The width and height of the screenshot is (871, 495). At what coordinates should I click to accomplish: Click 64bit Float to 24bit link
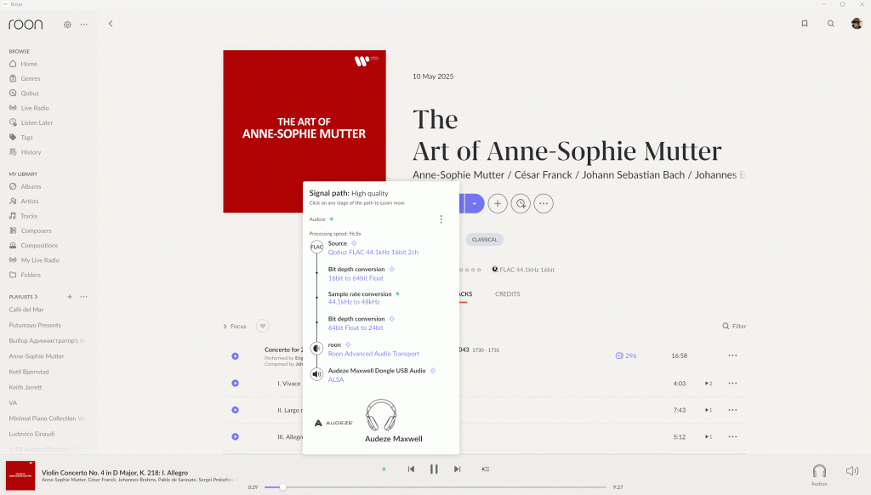coord(356,327)
